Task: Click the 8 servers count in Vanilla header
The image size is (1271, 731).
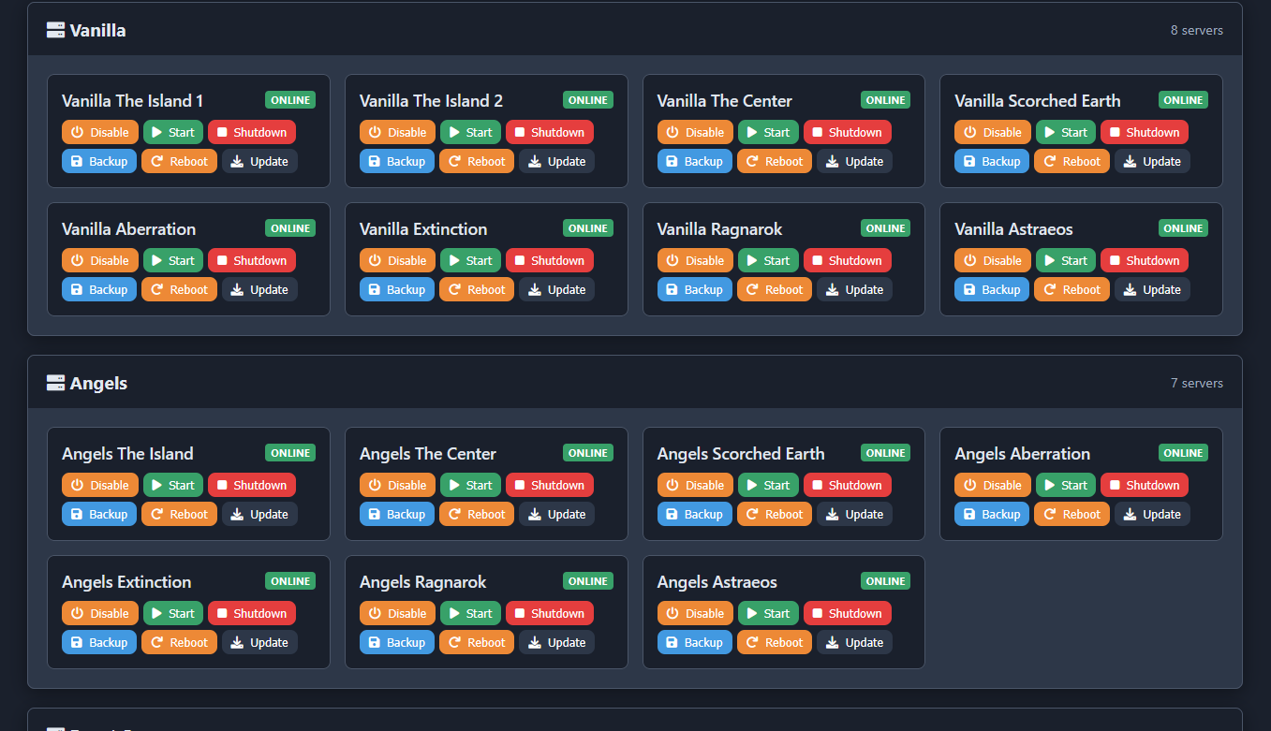Action: pos(1196,30)
